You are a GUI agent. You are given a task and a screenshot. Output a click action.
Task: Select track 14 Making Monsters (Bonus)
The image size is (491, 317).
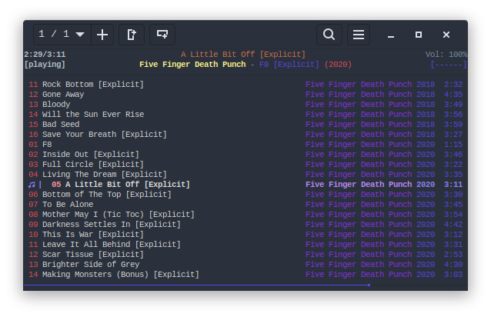[245, 275]
